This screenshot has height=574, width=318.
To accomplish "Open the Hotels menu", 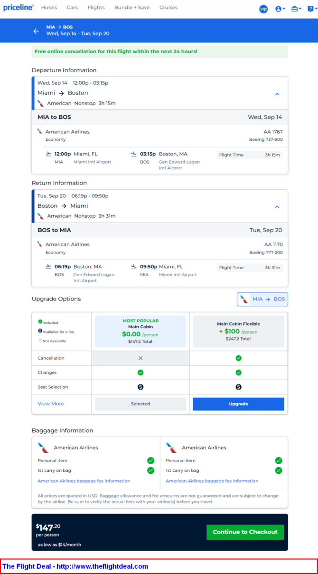I will pos(49,8).
